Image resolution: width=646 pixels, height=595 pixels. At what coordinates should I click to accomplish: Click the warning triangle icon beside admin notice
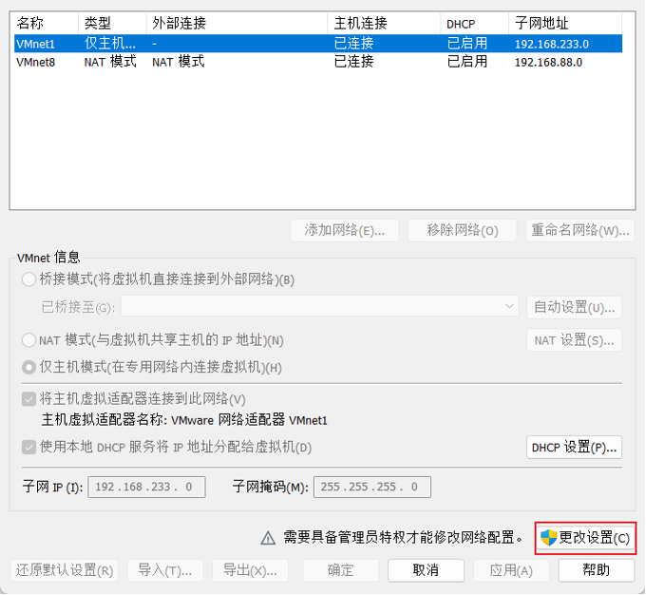coord(268,538)
